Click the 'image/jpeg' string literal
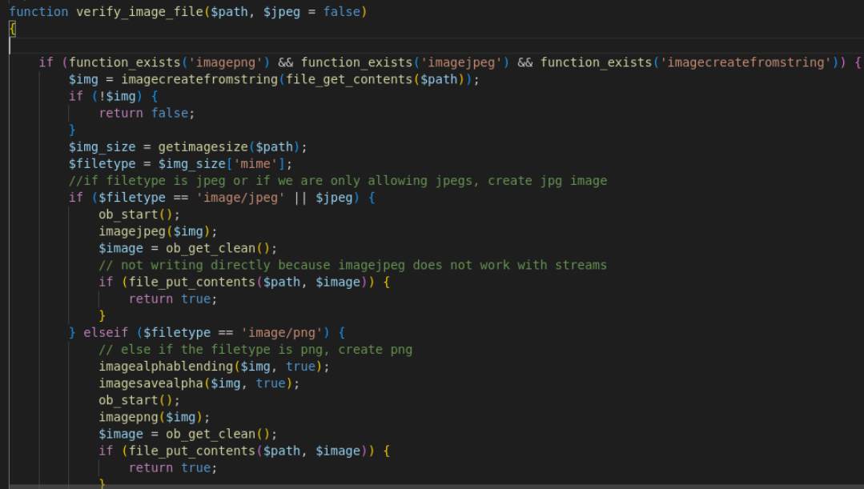 [240, 198]
